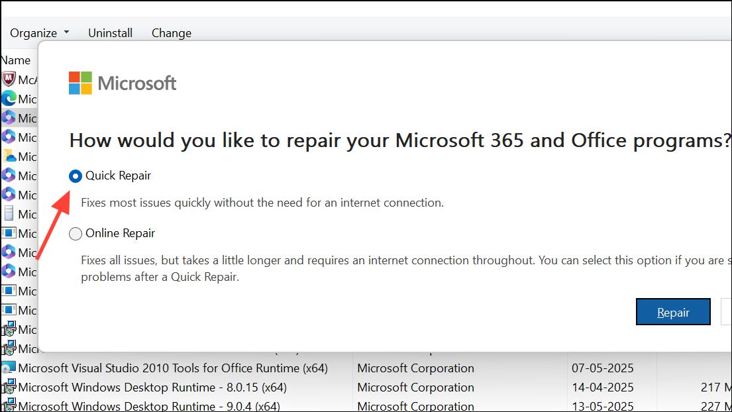Click the Visual Studio 2010 Tools icon
Screen dimensions: 732x412
pos(9,368)
